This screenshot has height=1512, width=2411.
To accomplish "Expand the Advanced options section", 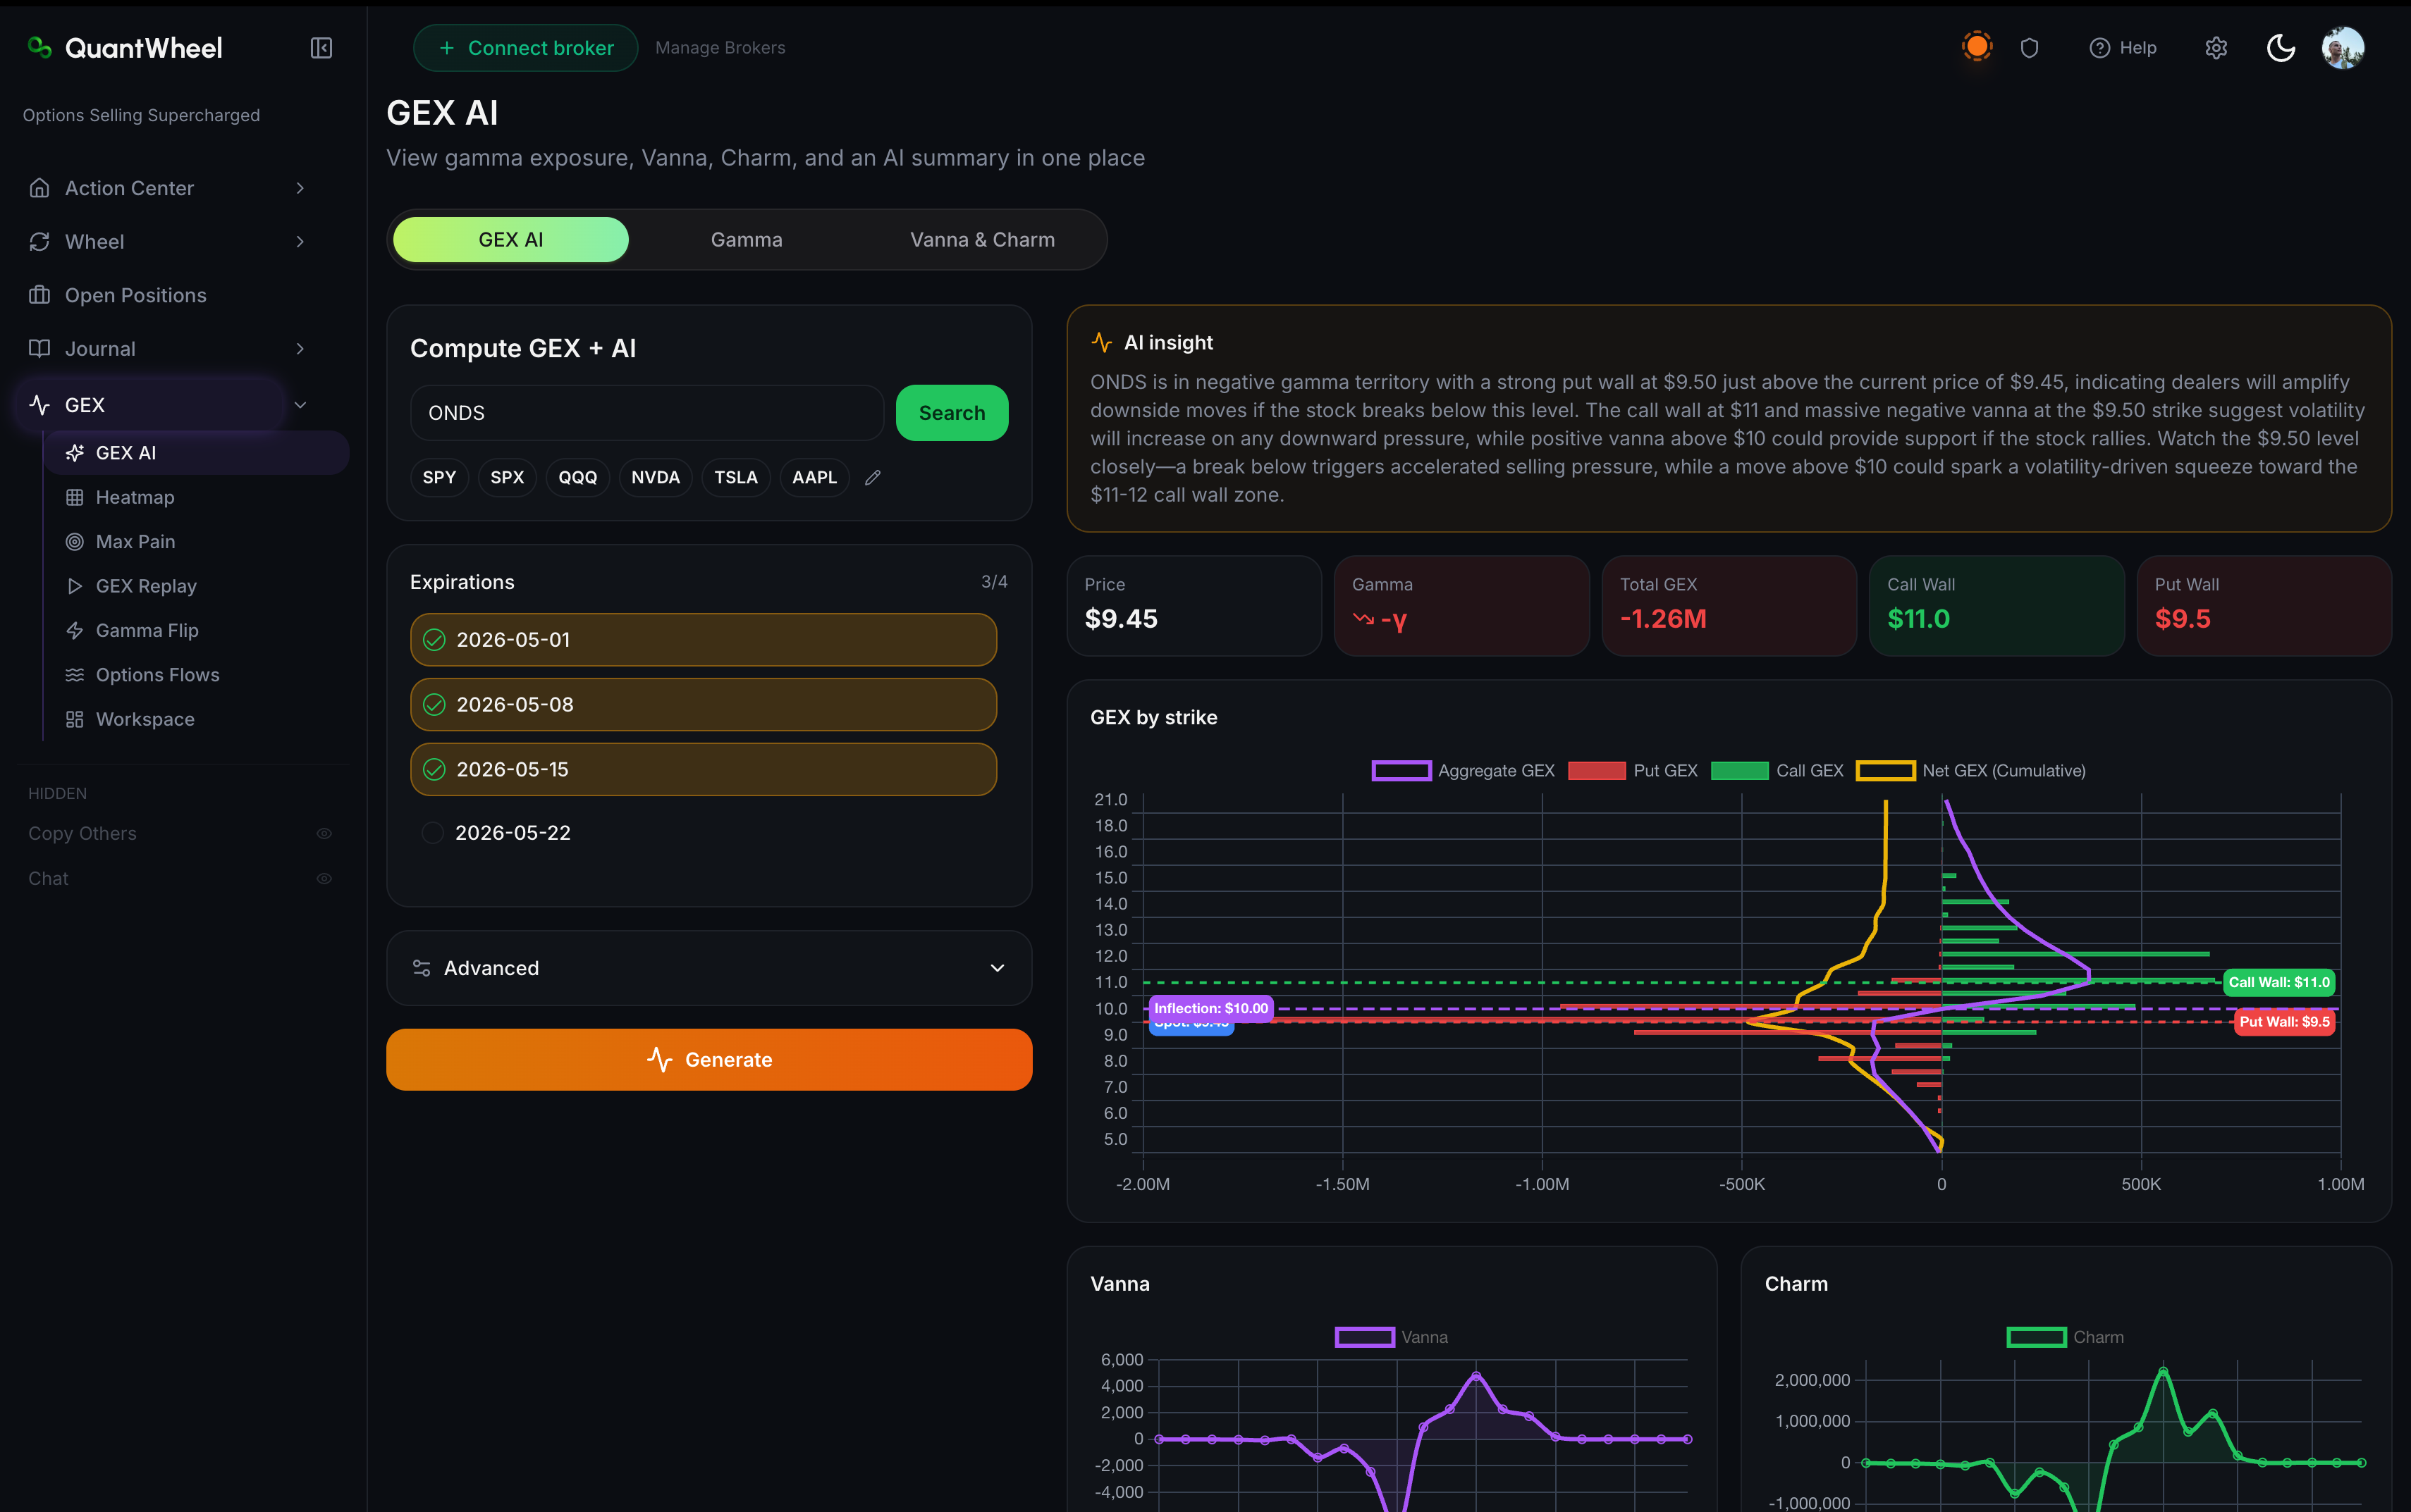I will pos(709,968).
